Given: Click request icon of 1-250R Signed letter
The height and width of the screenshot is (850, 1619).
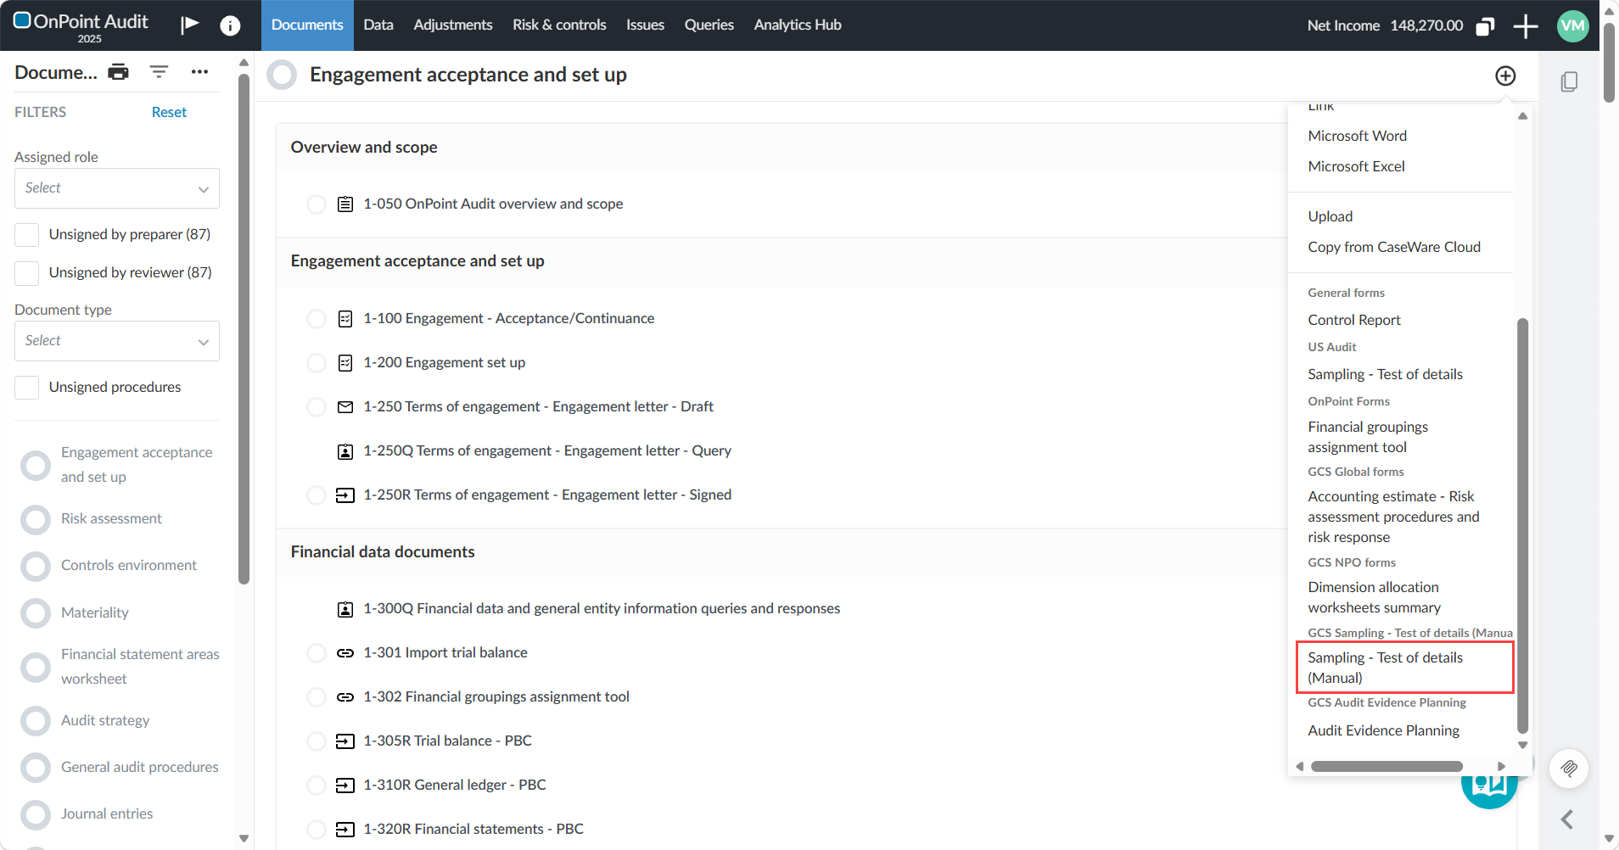Looking at the screenshot, I should tap(345, 495).
